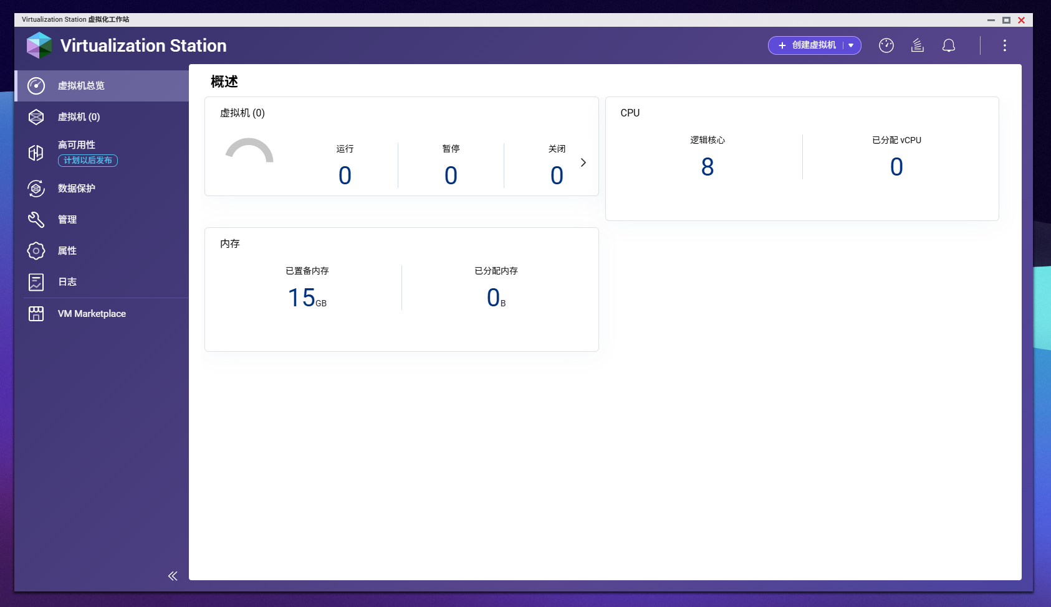Open the 高可用性 menu item

tap(102, 153)
